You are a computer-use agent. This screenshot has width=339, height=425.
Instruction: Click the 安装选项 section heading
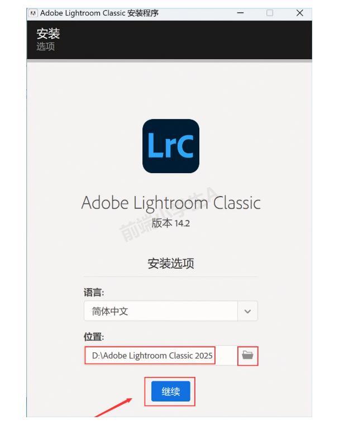[171, 264]
